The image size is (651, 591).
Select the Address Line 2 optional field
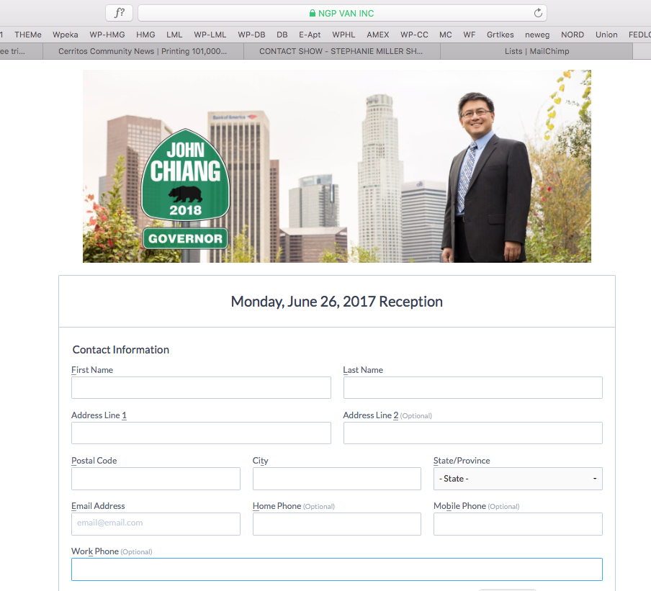[x=472, y=433]
